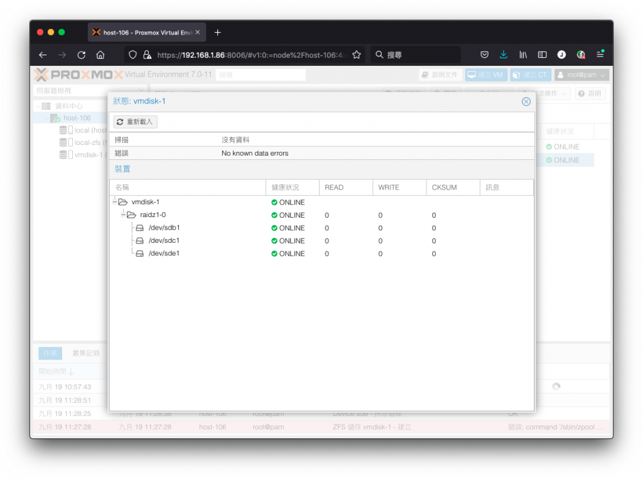
Task: Select the highlighted ONLINE pool row behind dialog
Action: (x=566, y=160)
